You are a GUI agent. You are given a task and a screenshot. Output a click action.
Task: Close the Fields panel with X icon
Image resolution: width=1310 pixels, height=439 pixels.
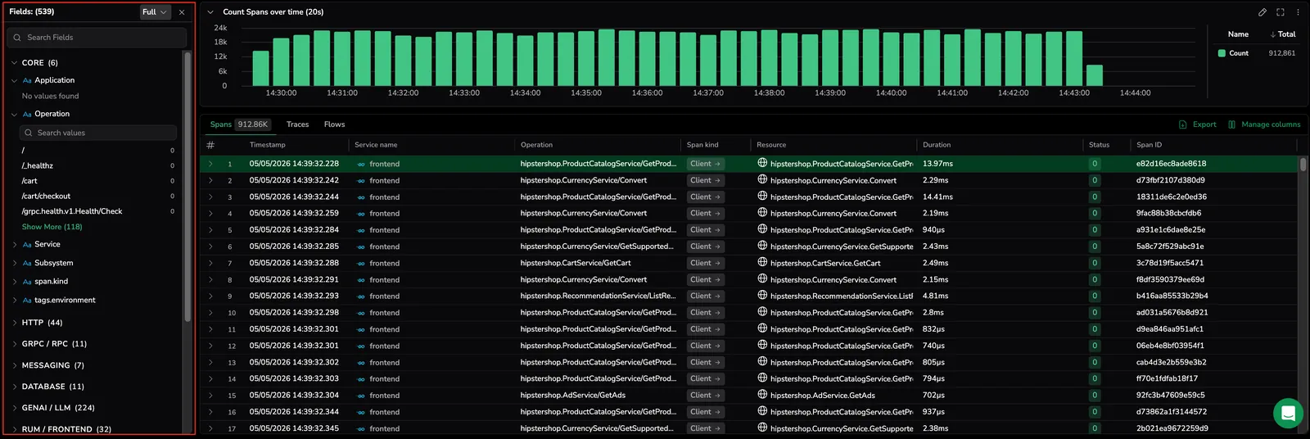pyautogui.click(x=182, y=12)
